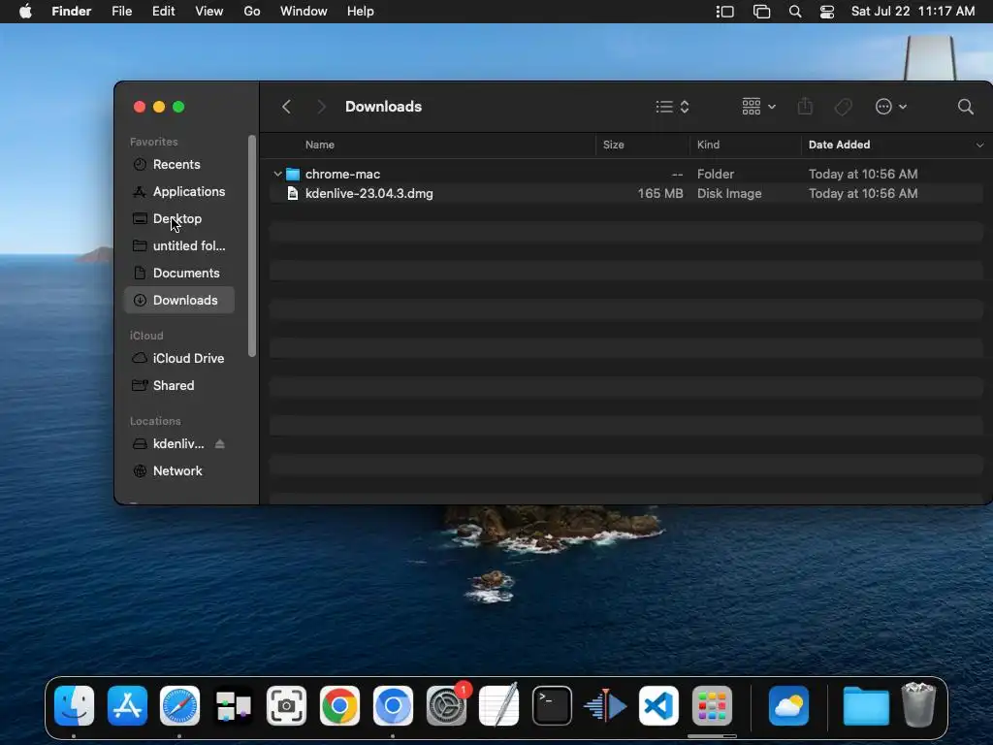Open the Apple menu
Image resolution: width=993 pixels, height=745 pixels.
tap(25, 12)
